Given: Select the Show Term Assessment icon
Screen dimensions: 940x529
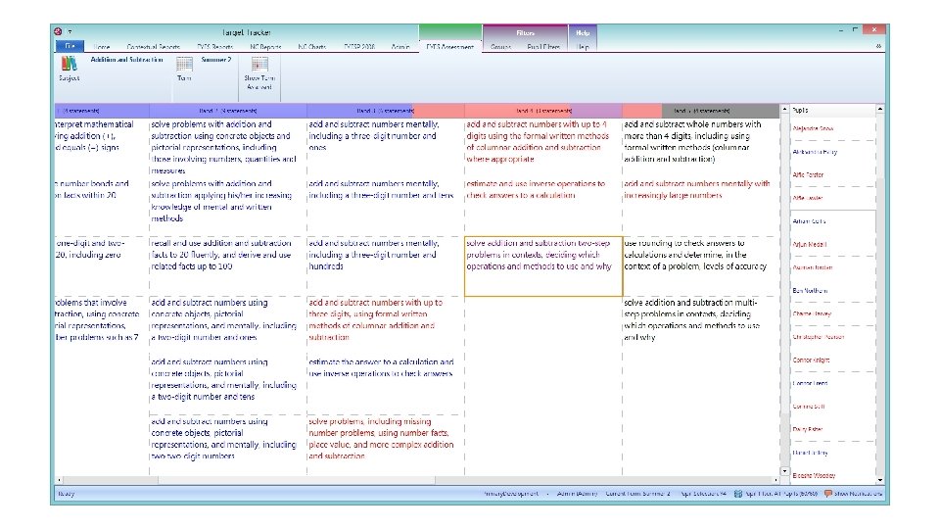Looking at the screenshot, I should pyautogui.click(x=259, y=64).
